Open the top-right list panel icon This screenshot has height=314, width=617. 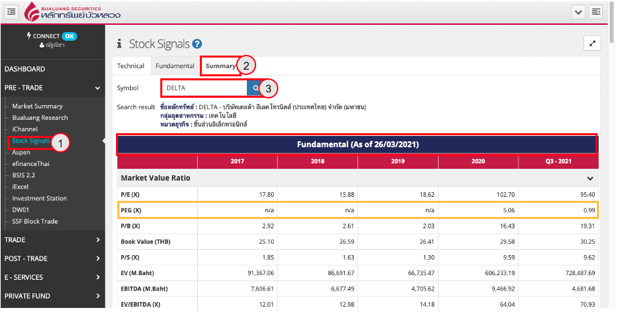[x=595, y=11]
